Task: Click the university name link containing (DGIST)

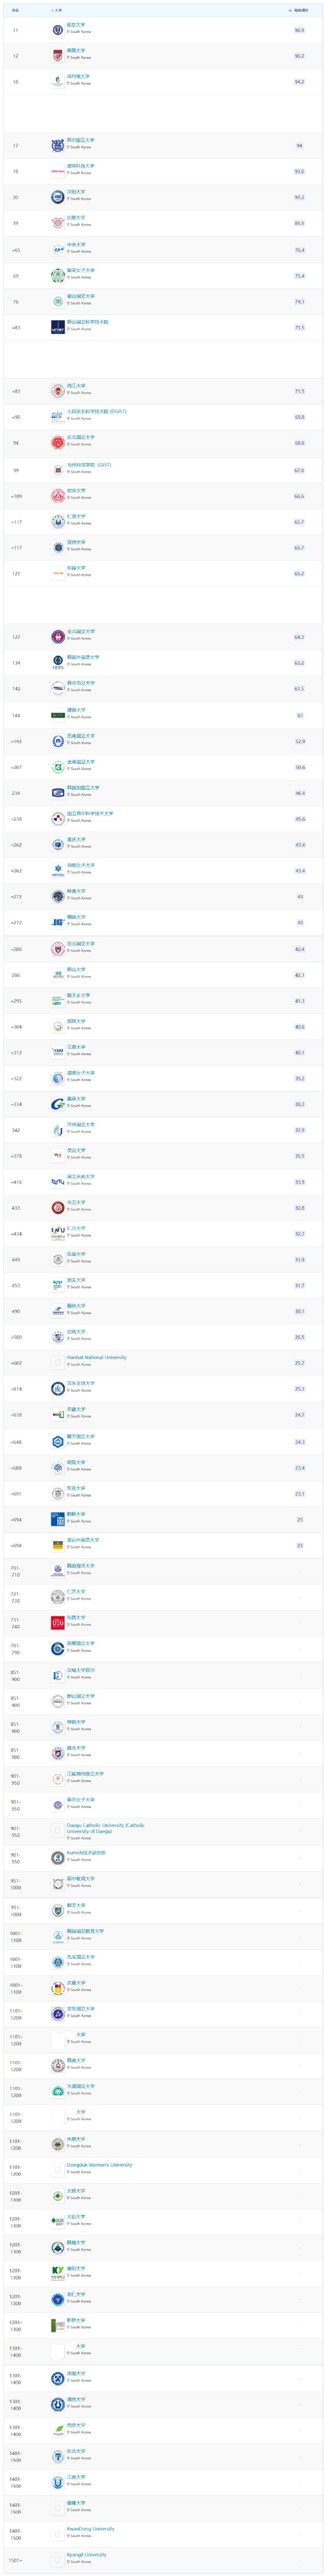Action: click(x=96, y=412)
